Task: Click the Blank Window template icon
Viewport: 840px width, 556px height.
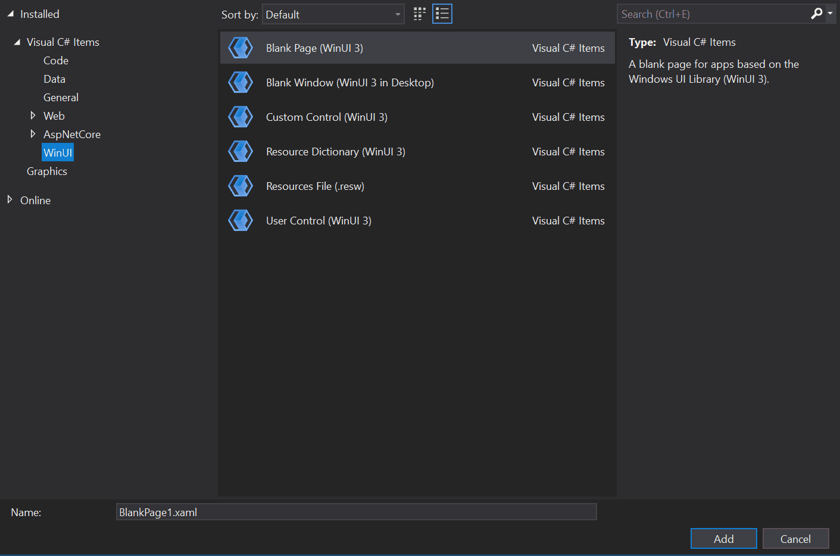Action: [241, 83]
